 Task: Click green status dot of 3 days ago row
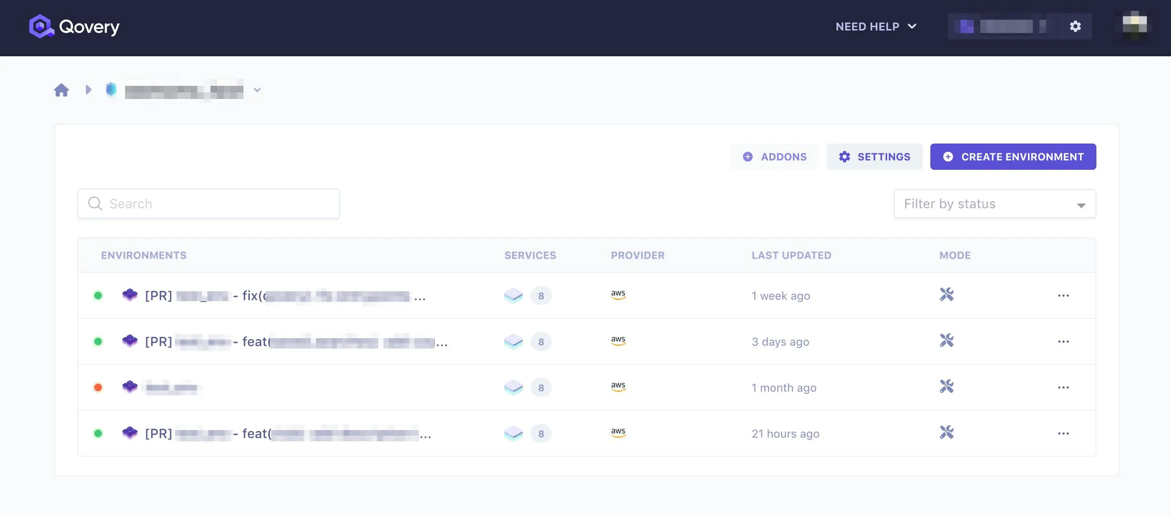[98, 341]
